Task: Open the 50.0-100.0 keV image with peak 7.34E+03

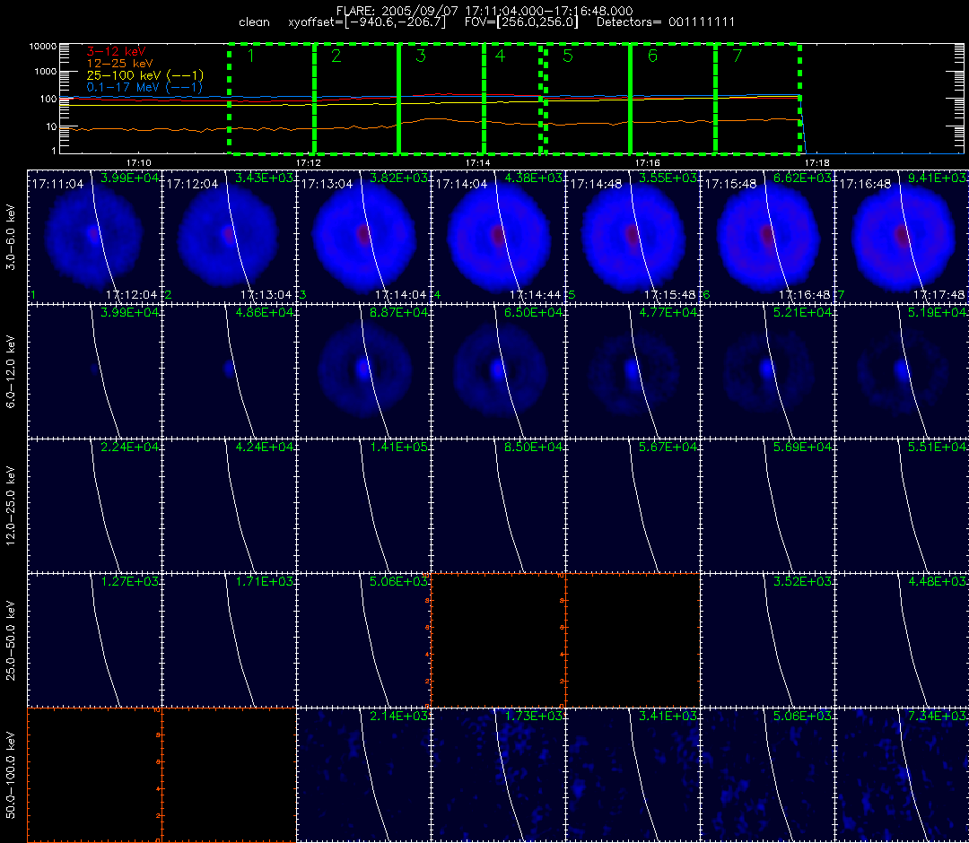Action: tap(903, 775)
